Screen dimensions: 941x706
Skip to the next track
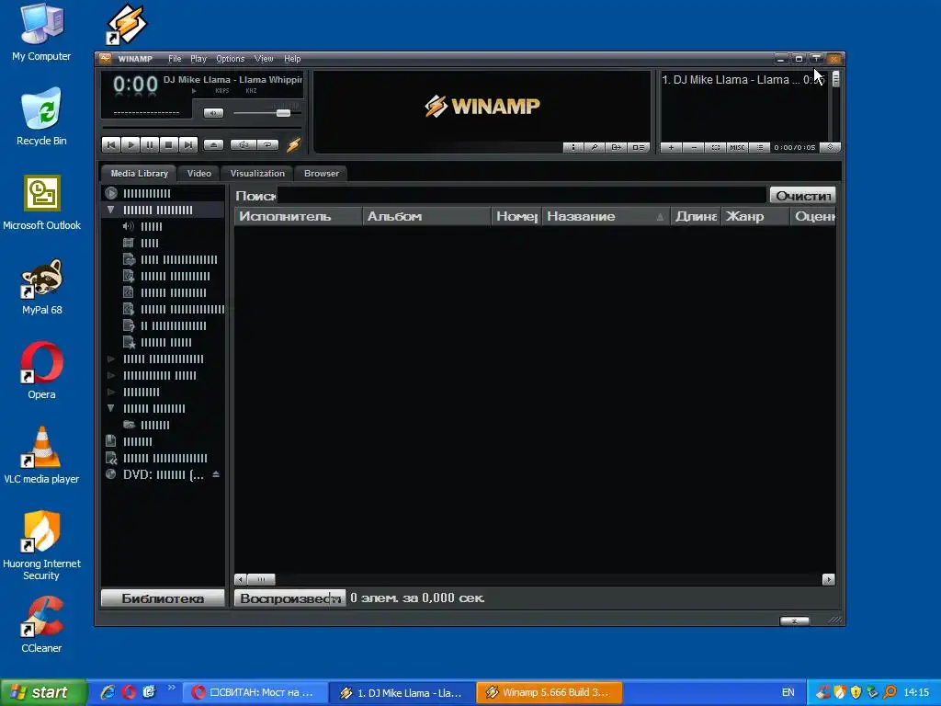coord(187,144)
